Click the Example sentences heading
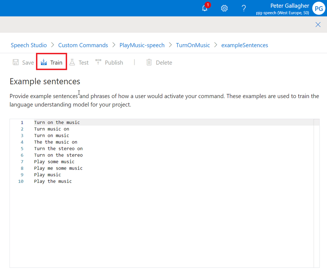 [45, 81]
